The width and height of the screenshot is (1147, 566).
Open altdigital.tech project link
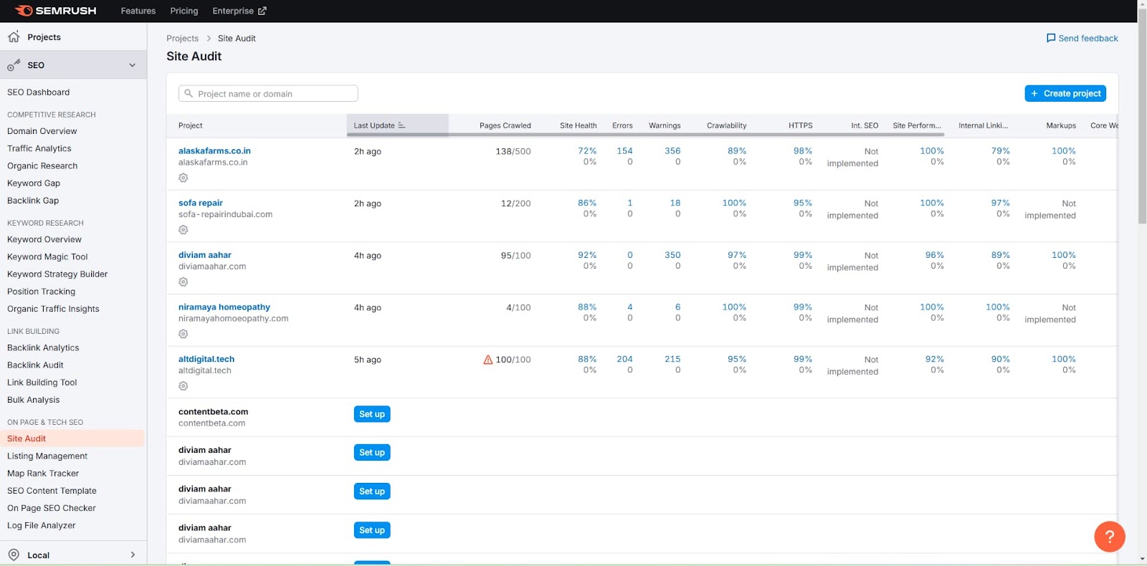pos(206,360)
